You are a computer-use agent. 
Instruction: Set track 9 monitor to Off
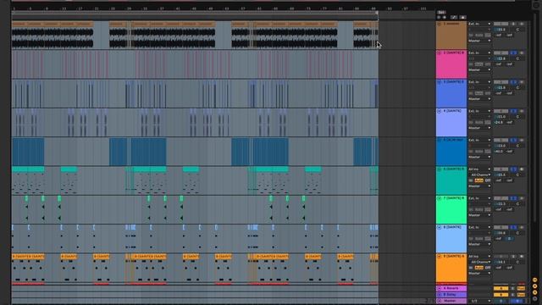(x=488, y=268)
